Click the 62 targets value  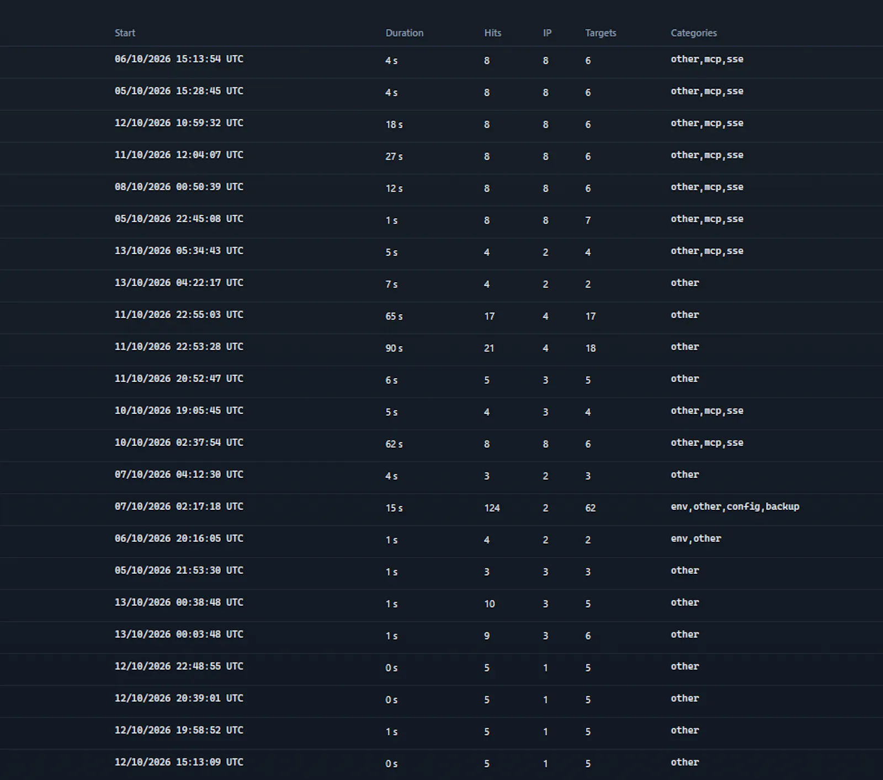click(591, 508)
